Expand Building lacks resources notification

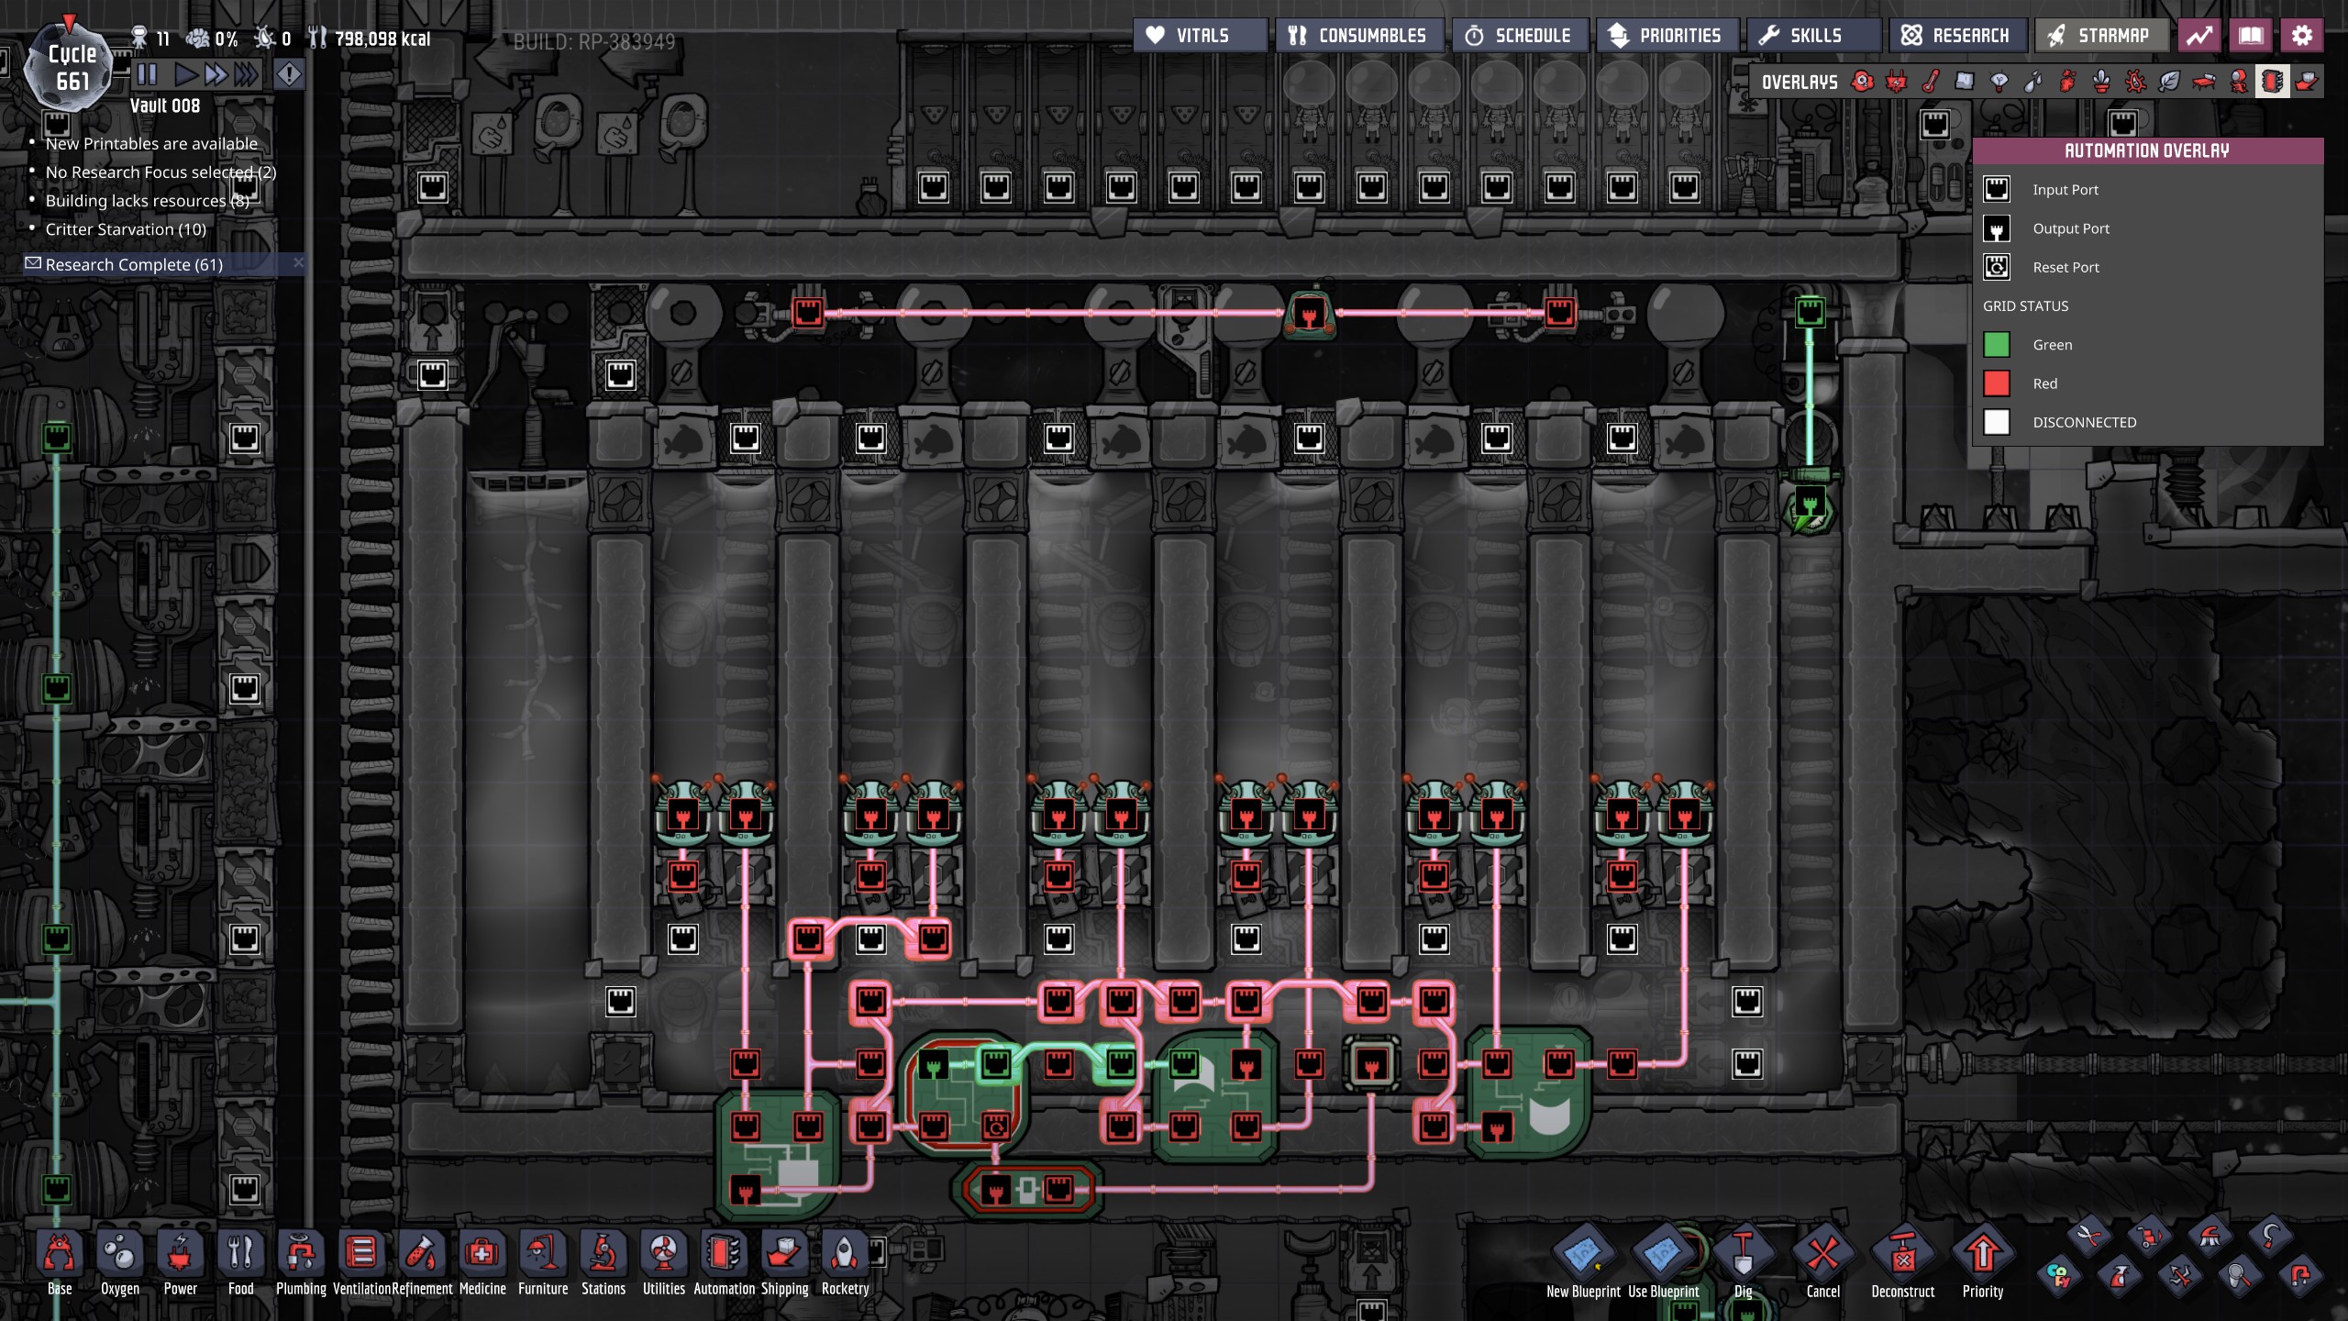pos(147,201)
